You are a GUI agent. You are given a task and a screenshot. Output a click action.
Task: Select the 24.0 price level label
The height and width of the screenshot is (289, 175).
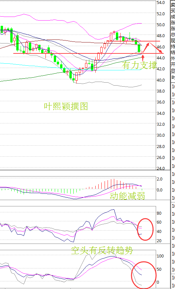click(161, 168)
